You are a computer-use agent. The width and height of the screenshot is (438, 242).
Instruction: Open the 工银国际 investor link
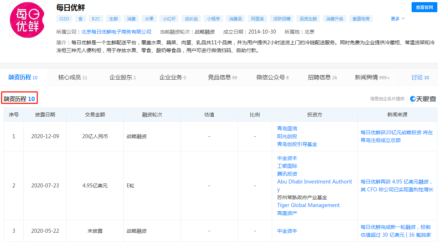click(x=287, y=166)
